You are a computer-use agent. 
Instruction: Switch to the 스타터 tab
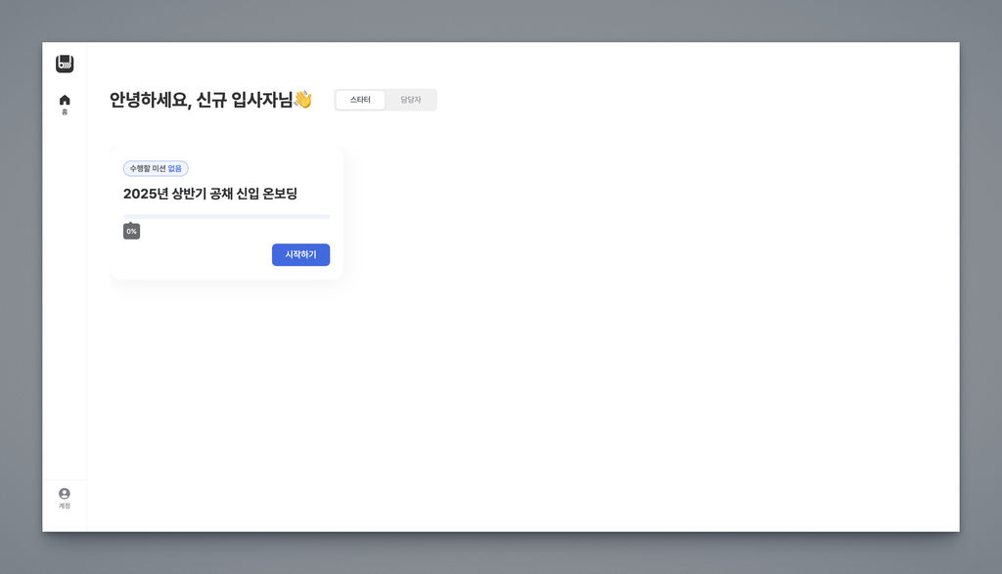[x=360, y=100]
